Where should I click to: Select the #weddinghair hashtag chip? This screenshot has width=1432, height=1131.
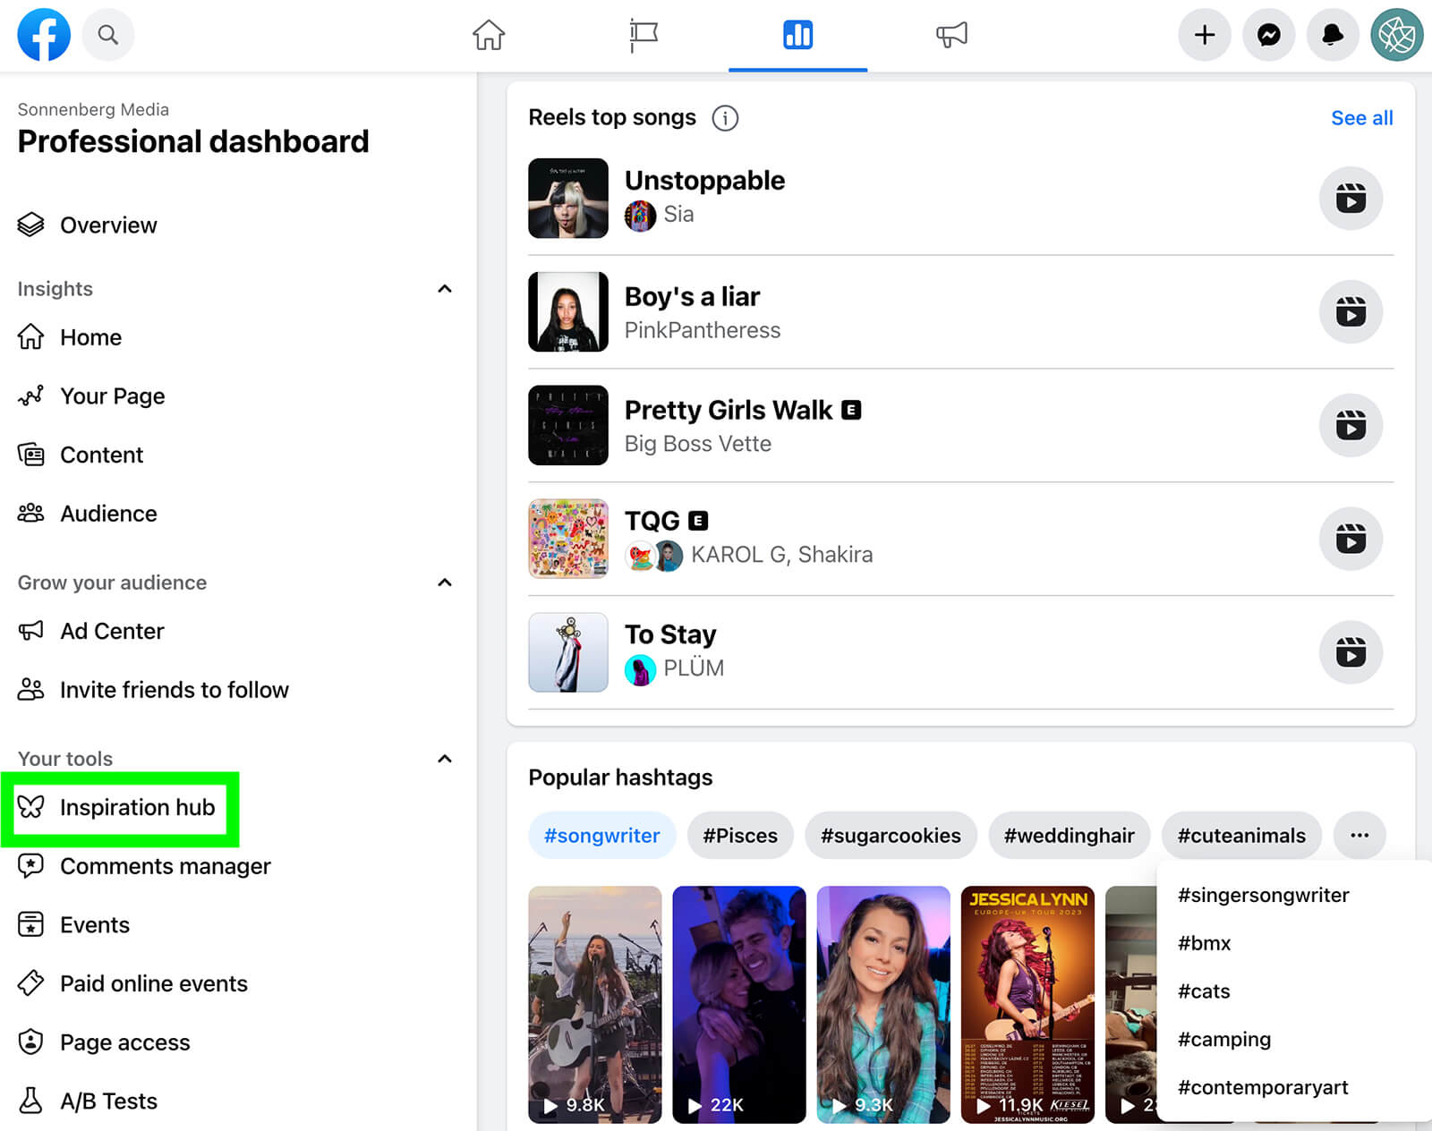point(1069,835)
